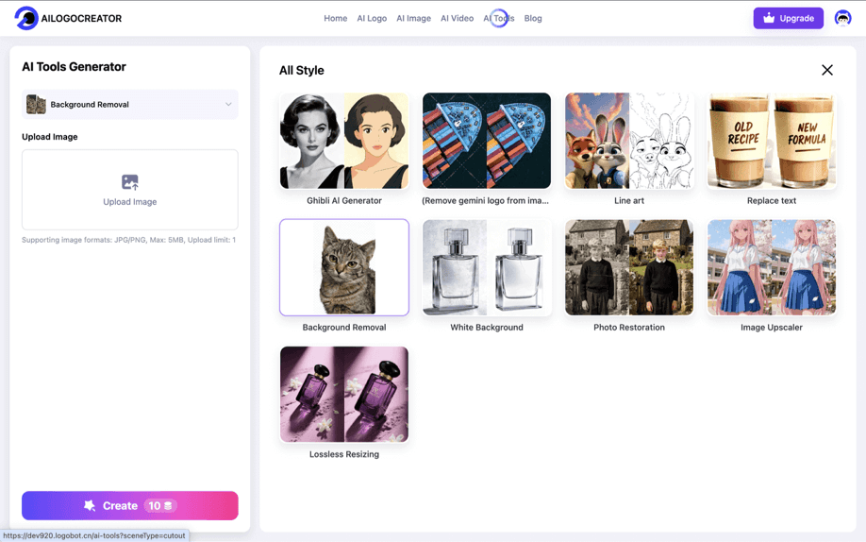Go to the Home menu item
The height and width of the screenshot is (542, 866).
(x=335, y=18)
